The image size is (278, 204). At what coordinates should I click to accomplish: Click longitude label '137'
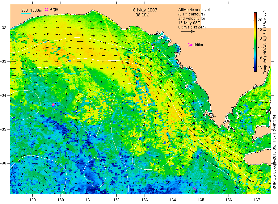[257, 200]
